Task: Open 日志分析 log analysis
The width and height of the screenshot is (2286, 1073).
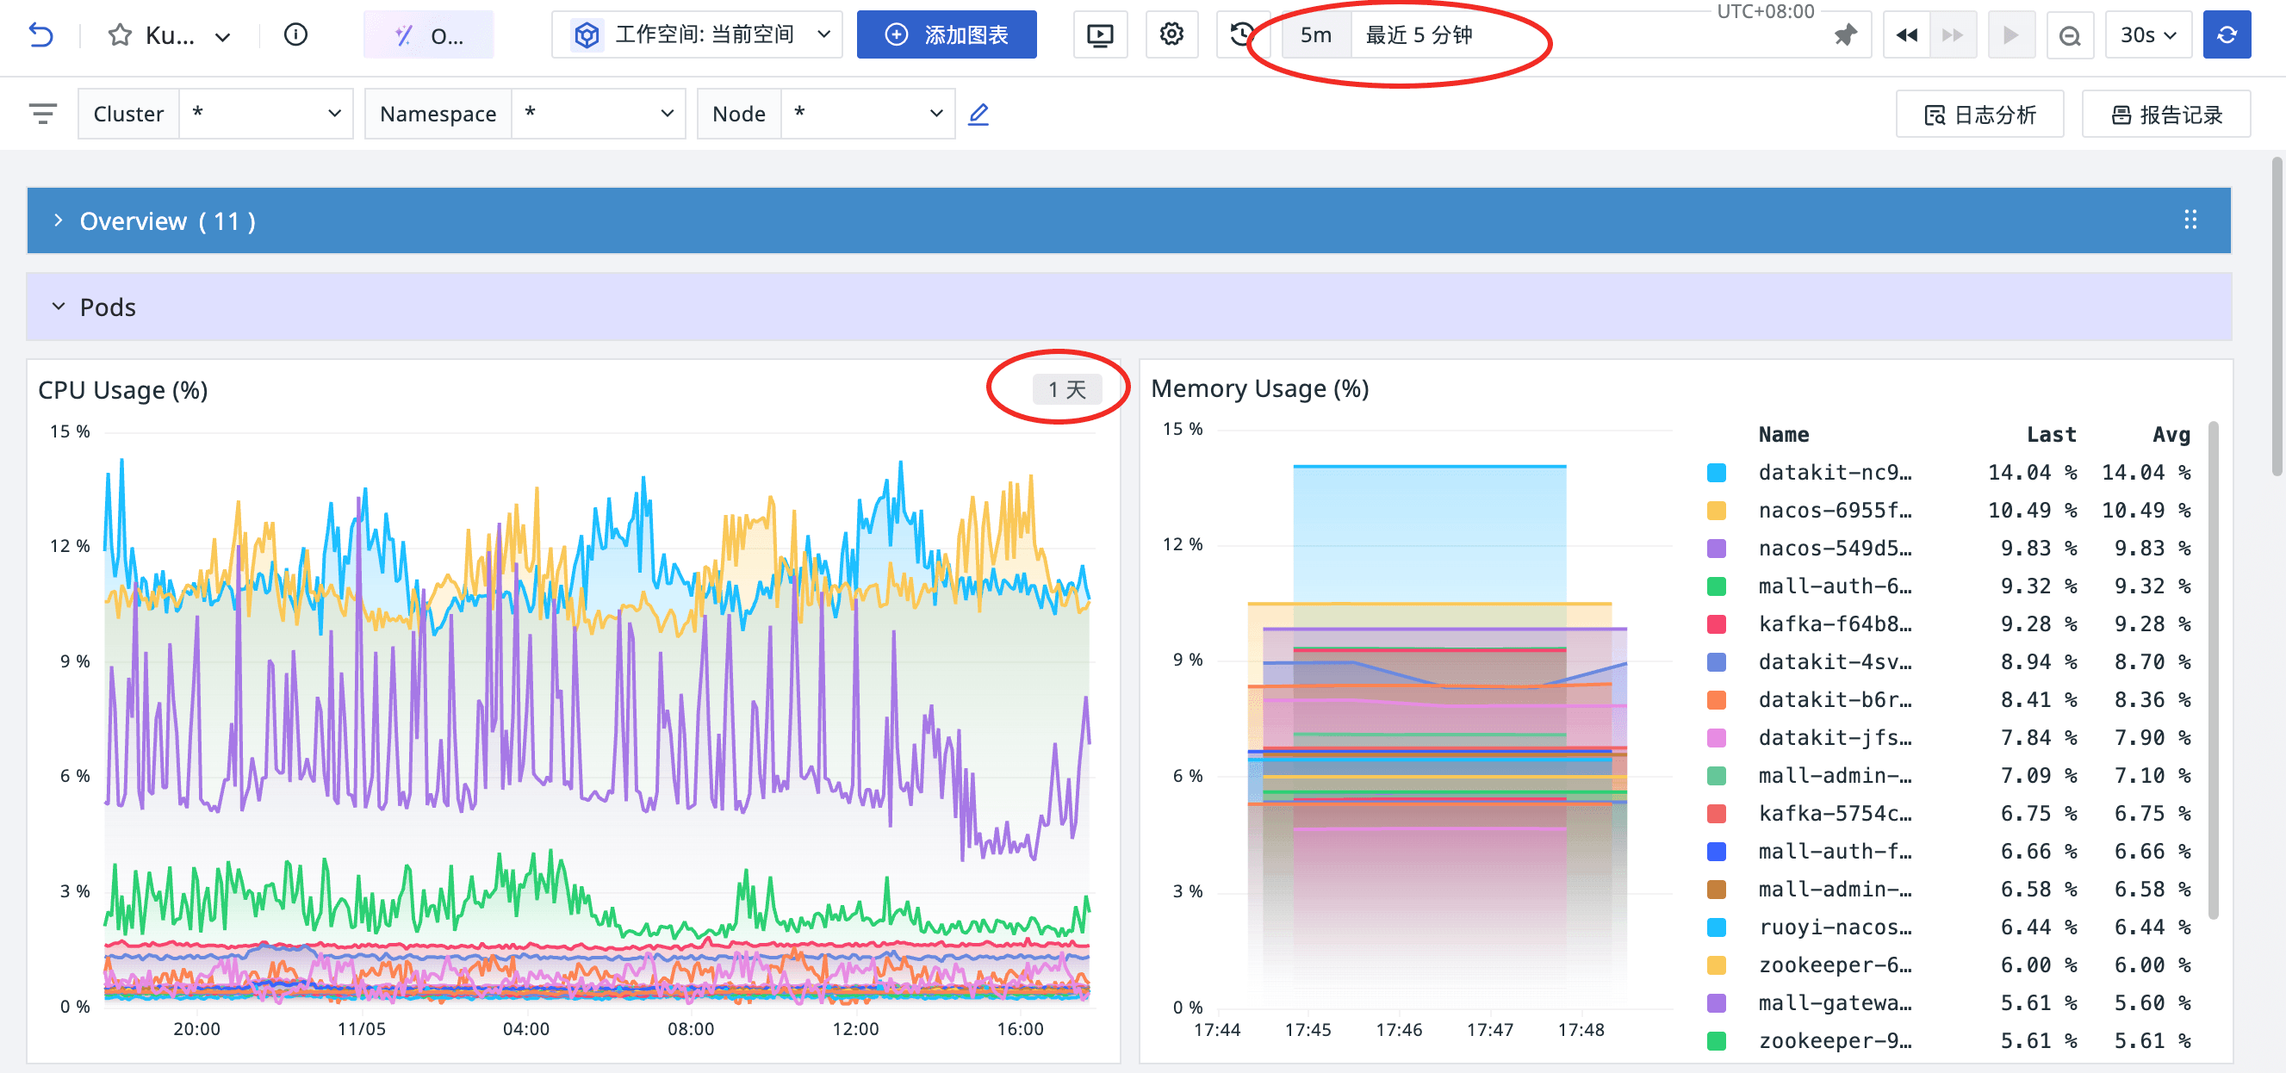Action: [x=1979, y=115]
